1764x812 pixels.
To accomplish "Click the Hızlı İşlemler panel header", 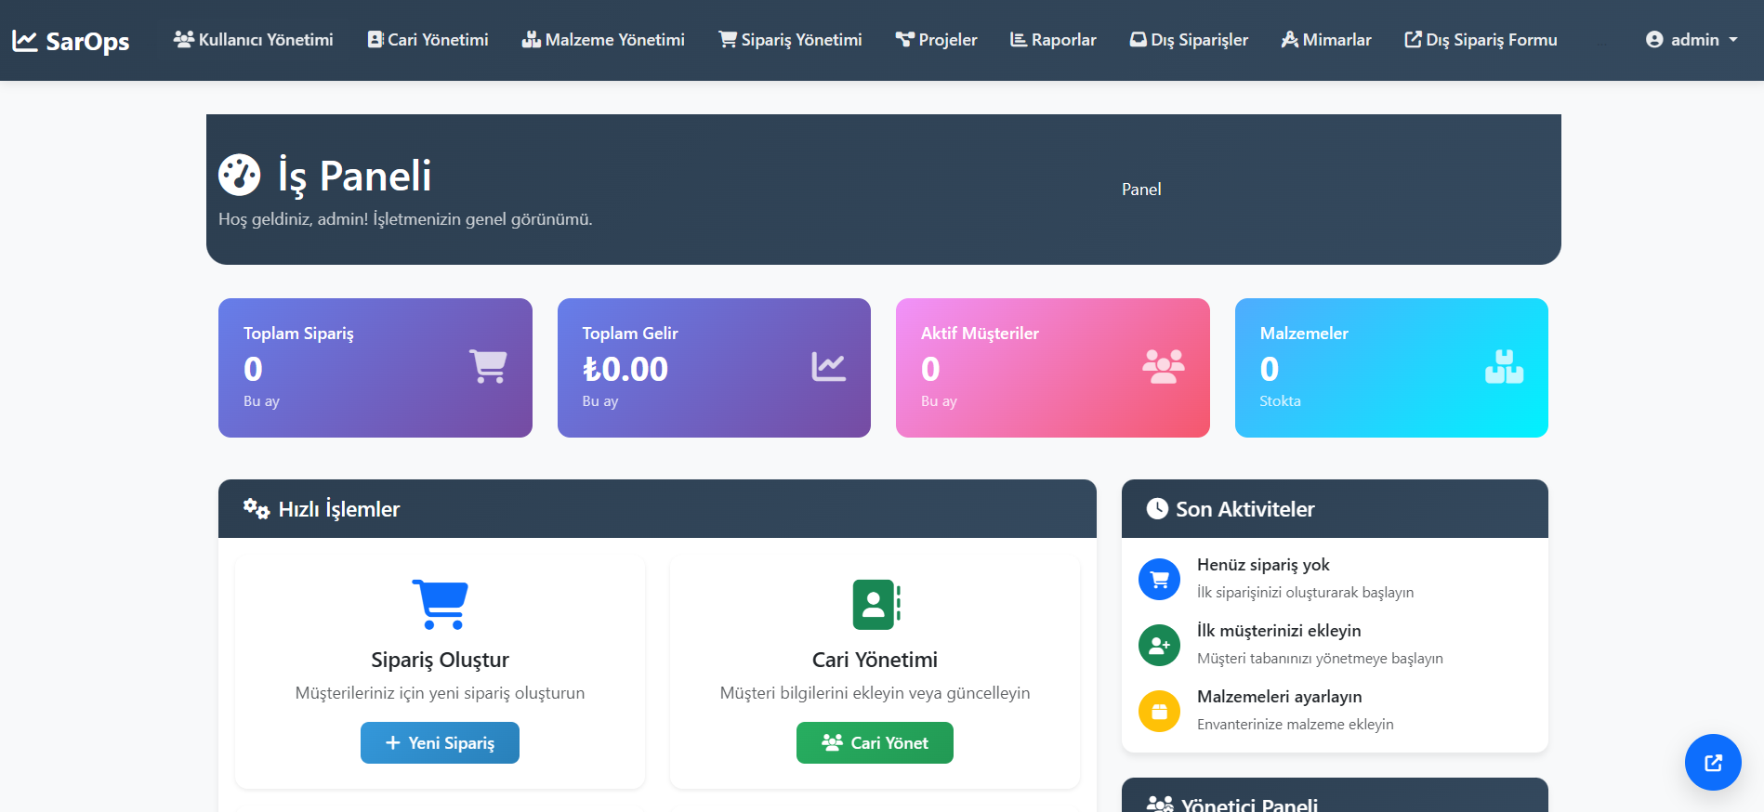I will pos(657,509).
